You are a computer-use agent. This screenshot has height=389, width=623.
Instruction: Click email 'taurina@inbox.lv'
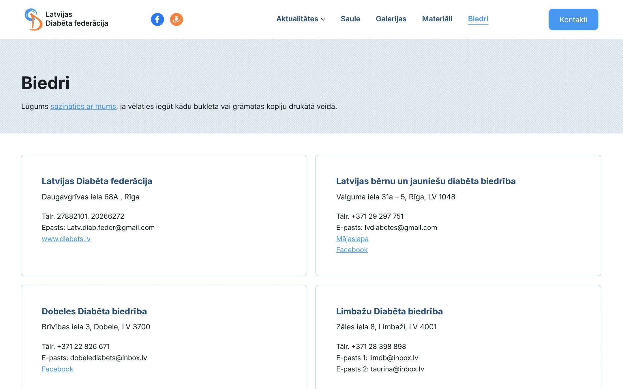[397, 369]
